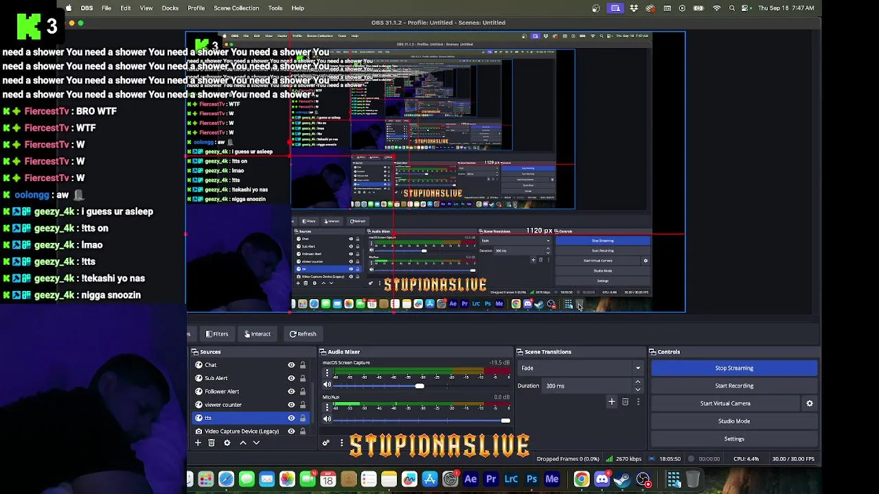Viewport: 879px width, 494px height.
Task: Open the Fade transition dropdown
Action: coord(580,368)
